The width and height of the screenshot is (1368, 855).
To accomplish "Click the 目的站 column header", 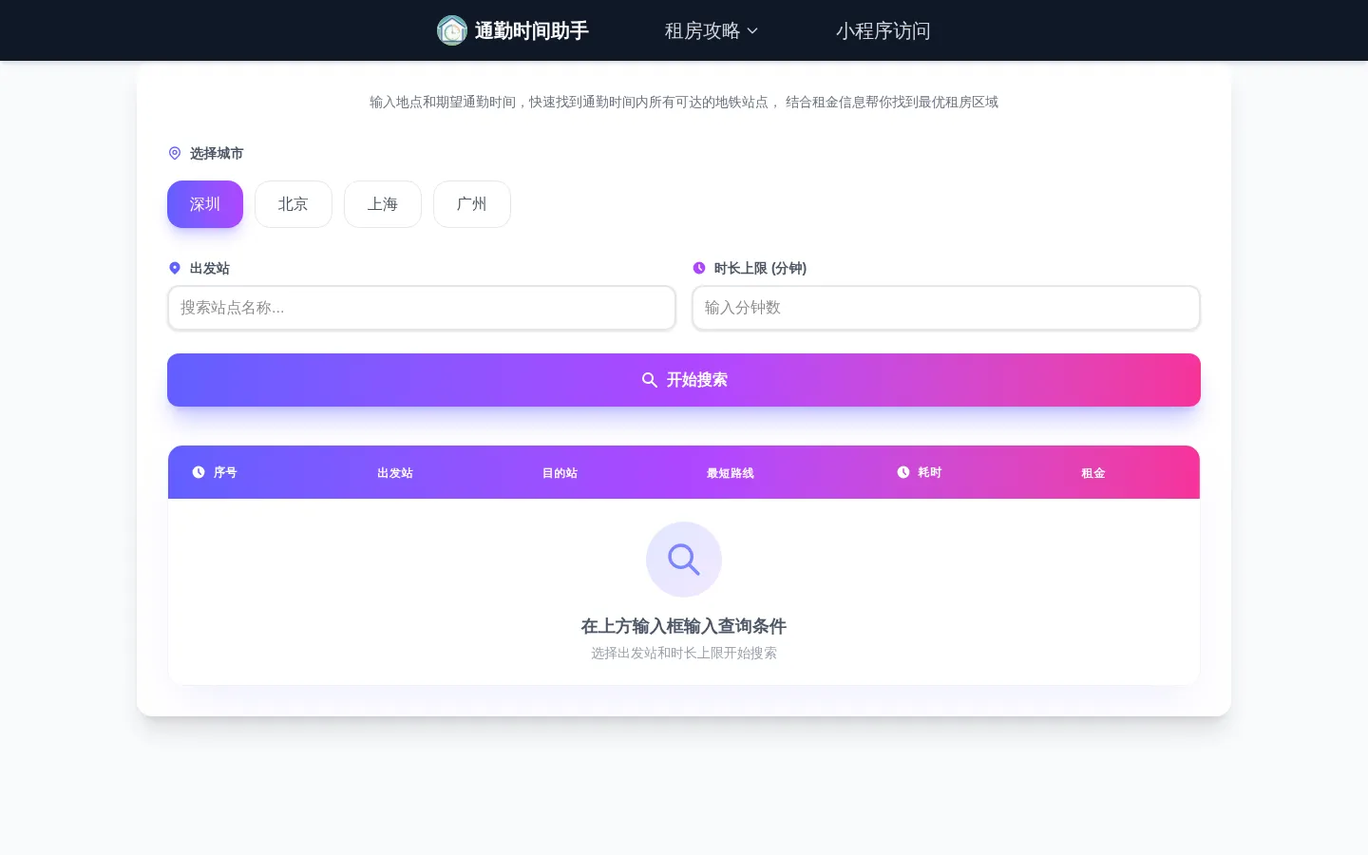I will pos(560,473).
